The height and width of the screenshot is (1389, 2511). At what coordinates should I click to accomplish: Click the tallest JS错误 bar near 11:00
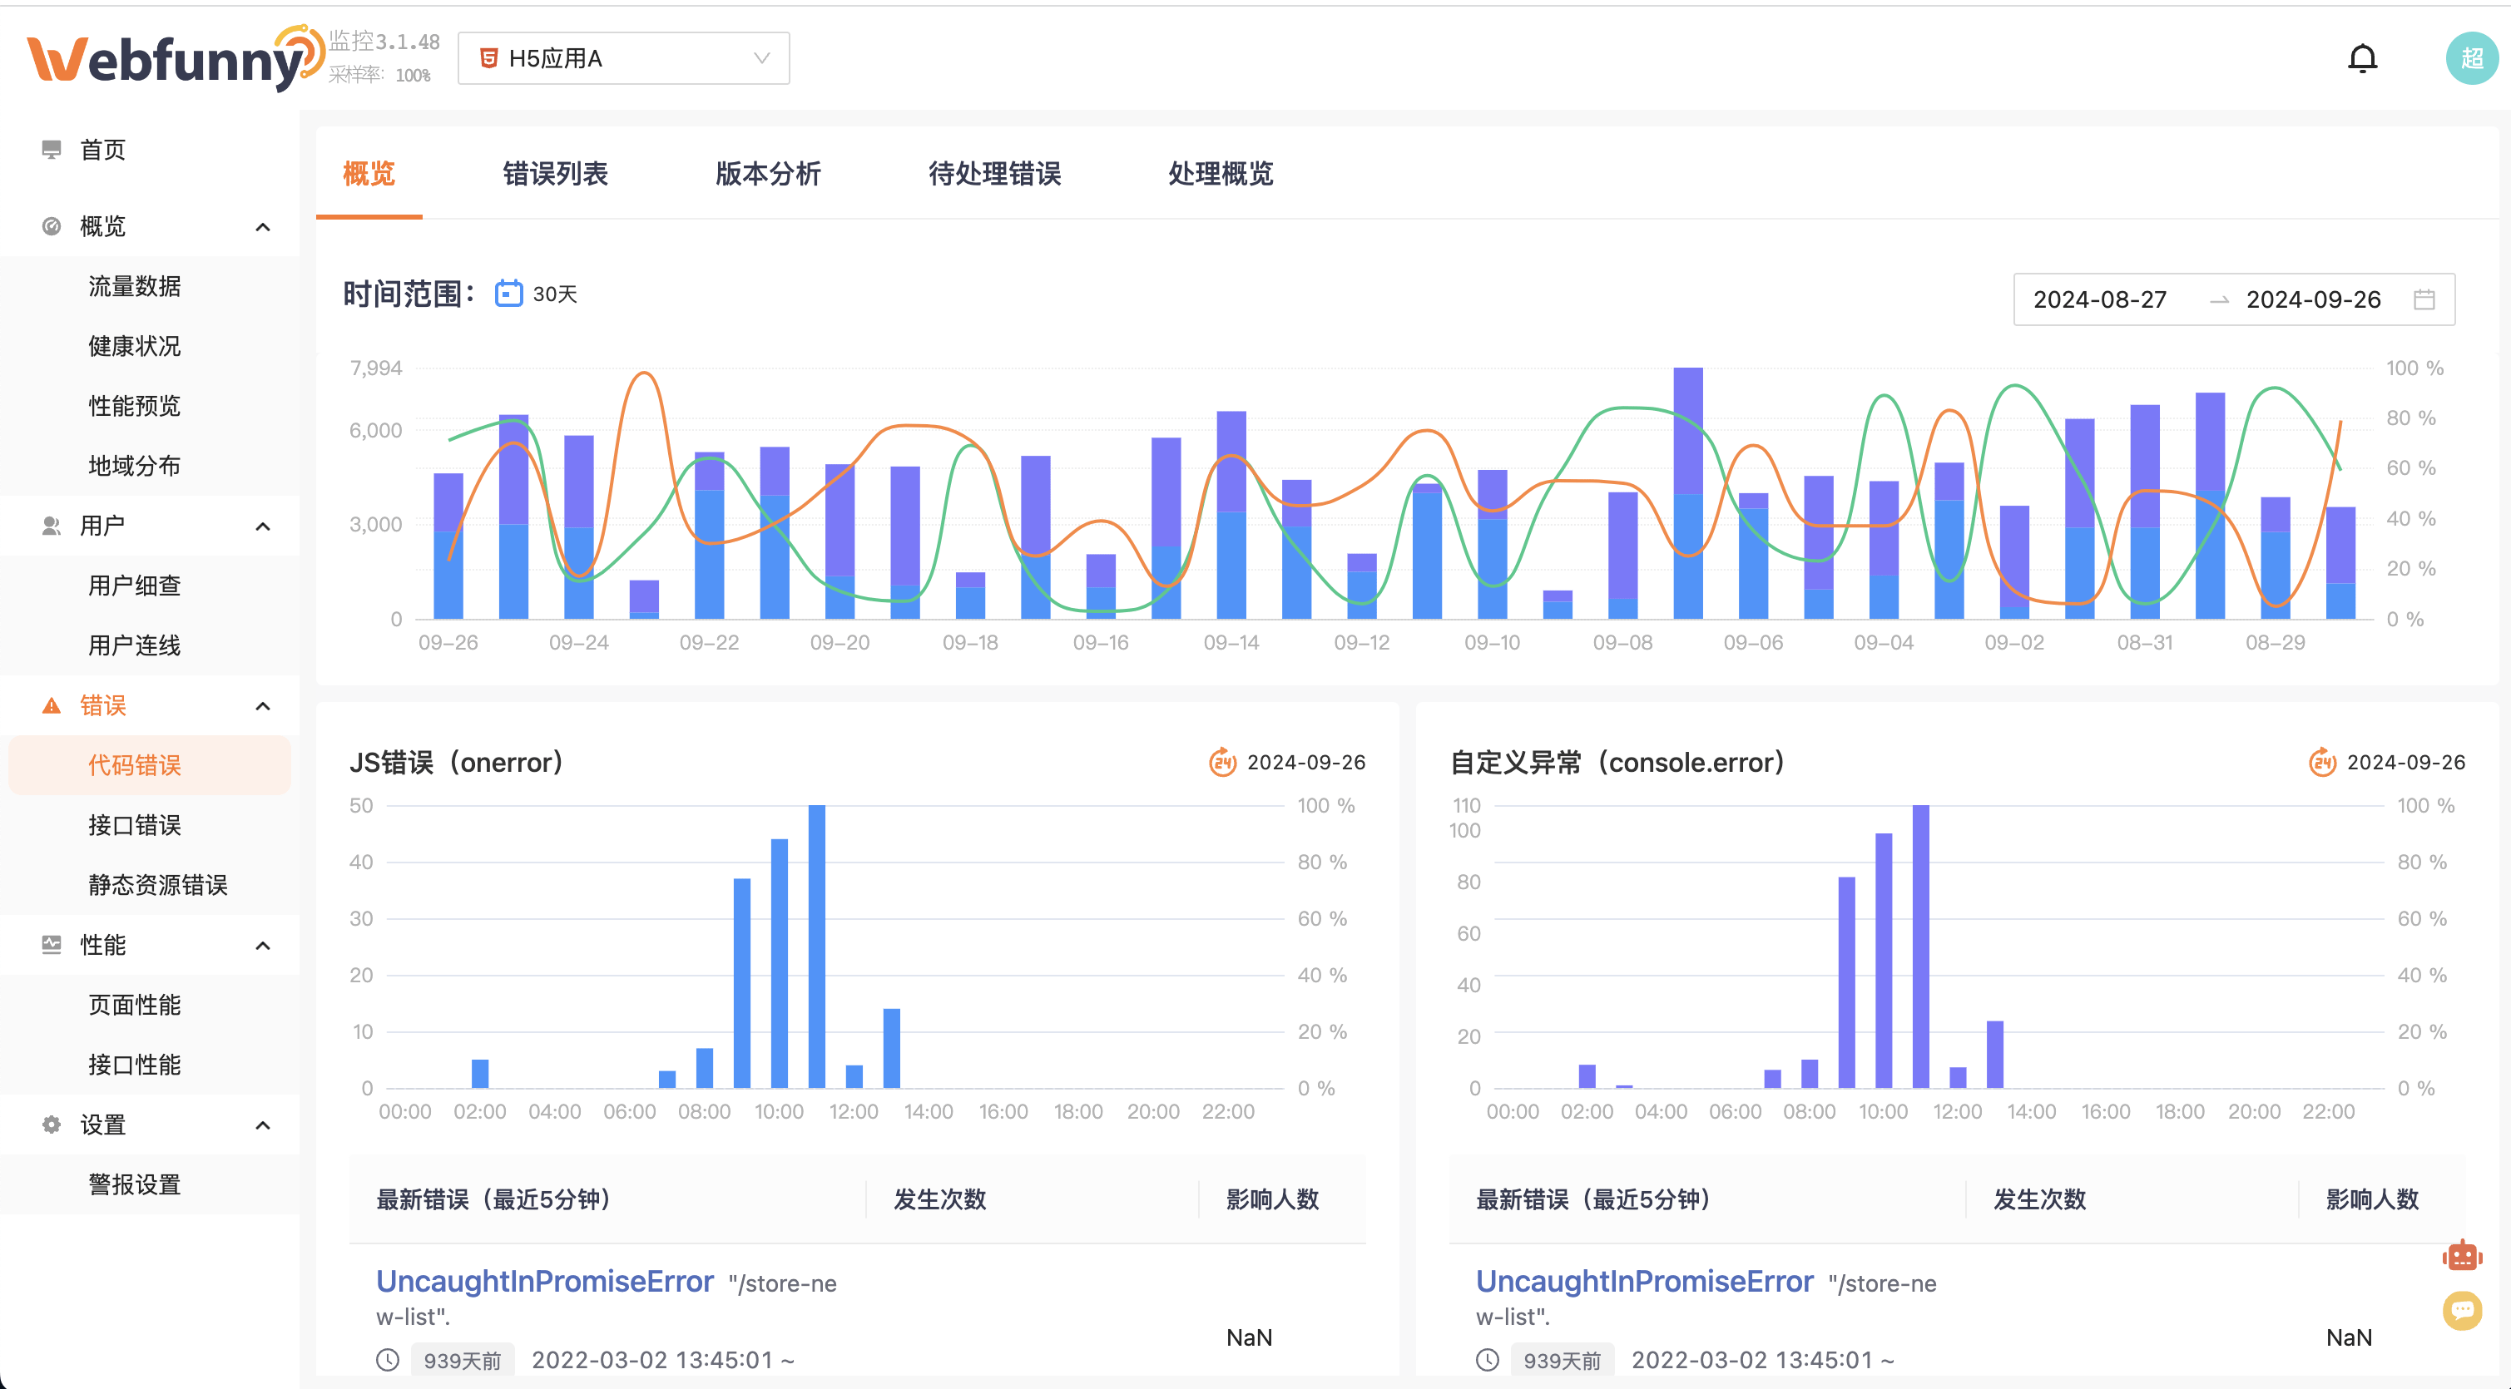pyautogui.click(x=817, y=946)
